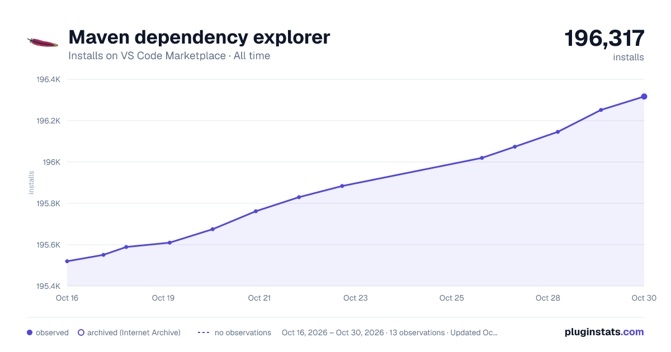Open the pluginstats.com link

tap(604, 332)
